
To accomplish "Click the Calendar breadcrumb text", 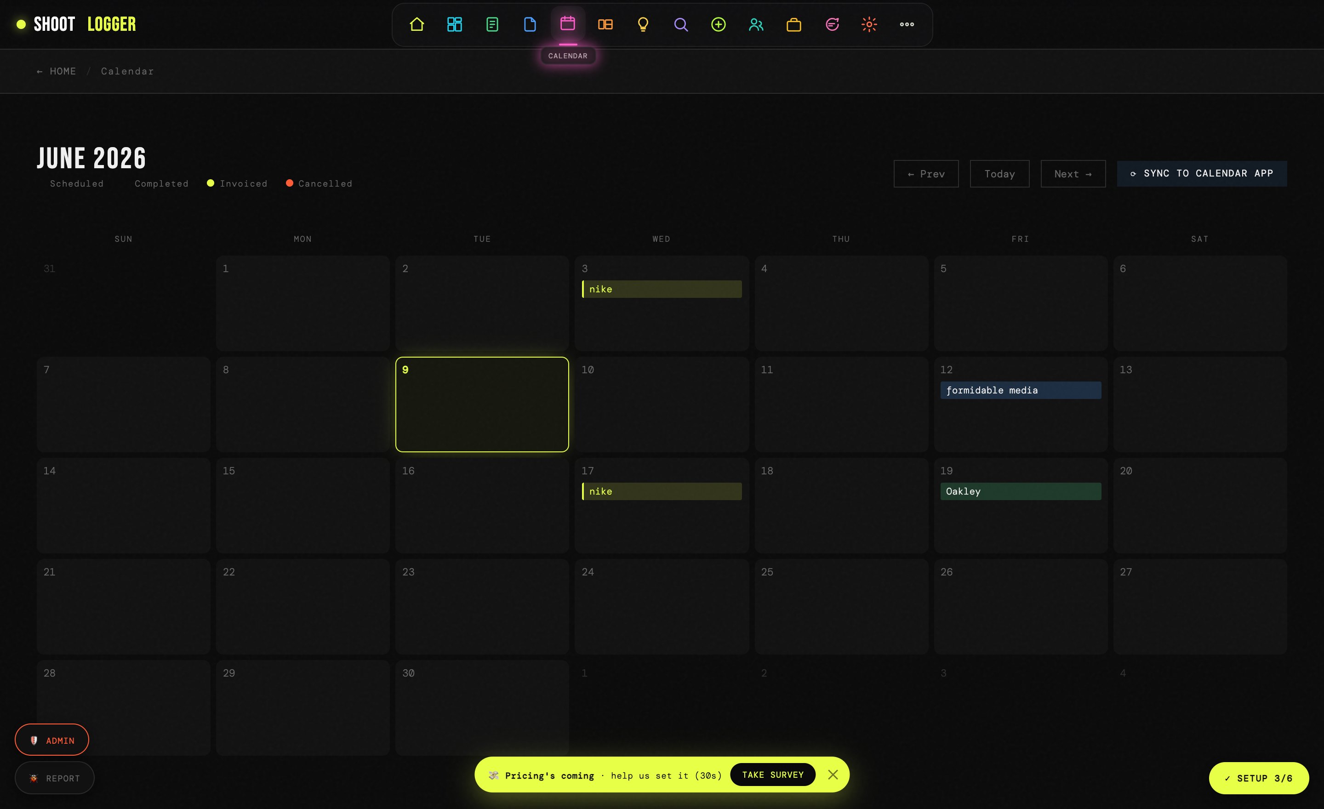I will [127, 71].
